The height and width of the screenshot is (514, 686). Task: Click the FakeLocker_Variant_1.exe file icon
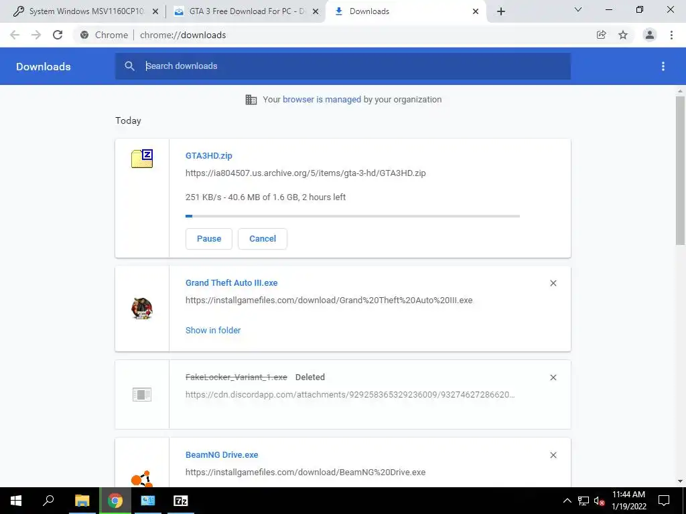coord(142,395)
